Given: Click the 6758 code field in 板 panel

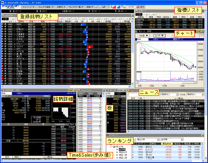Looking at the screenshot, I should 110,94.
